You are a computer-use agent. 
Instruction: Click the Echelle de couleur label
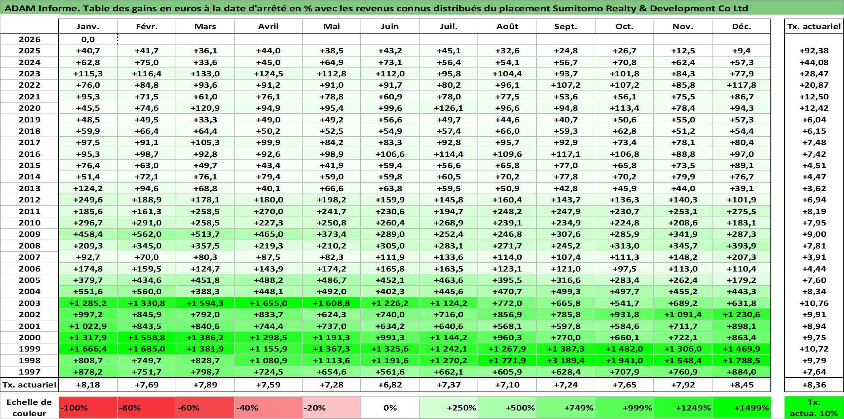pos(30,408)
